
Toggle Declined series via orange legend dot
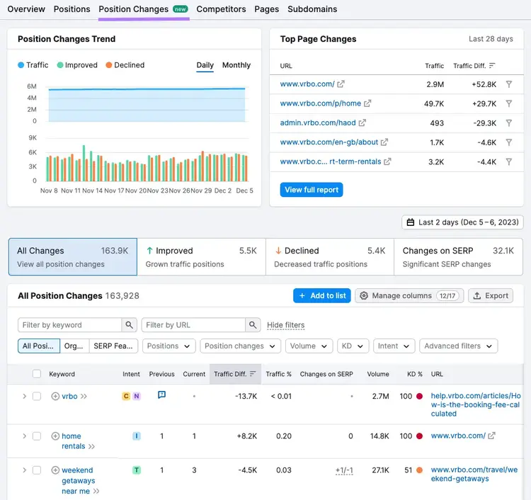(109, 65)
